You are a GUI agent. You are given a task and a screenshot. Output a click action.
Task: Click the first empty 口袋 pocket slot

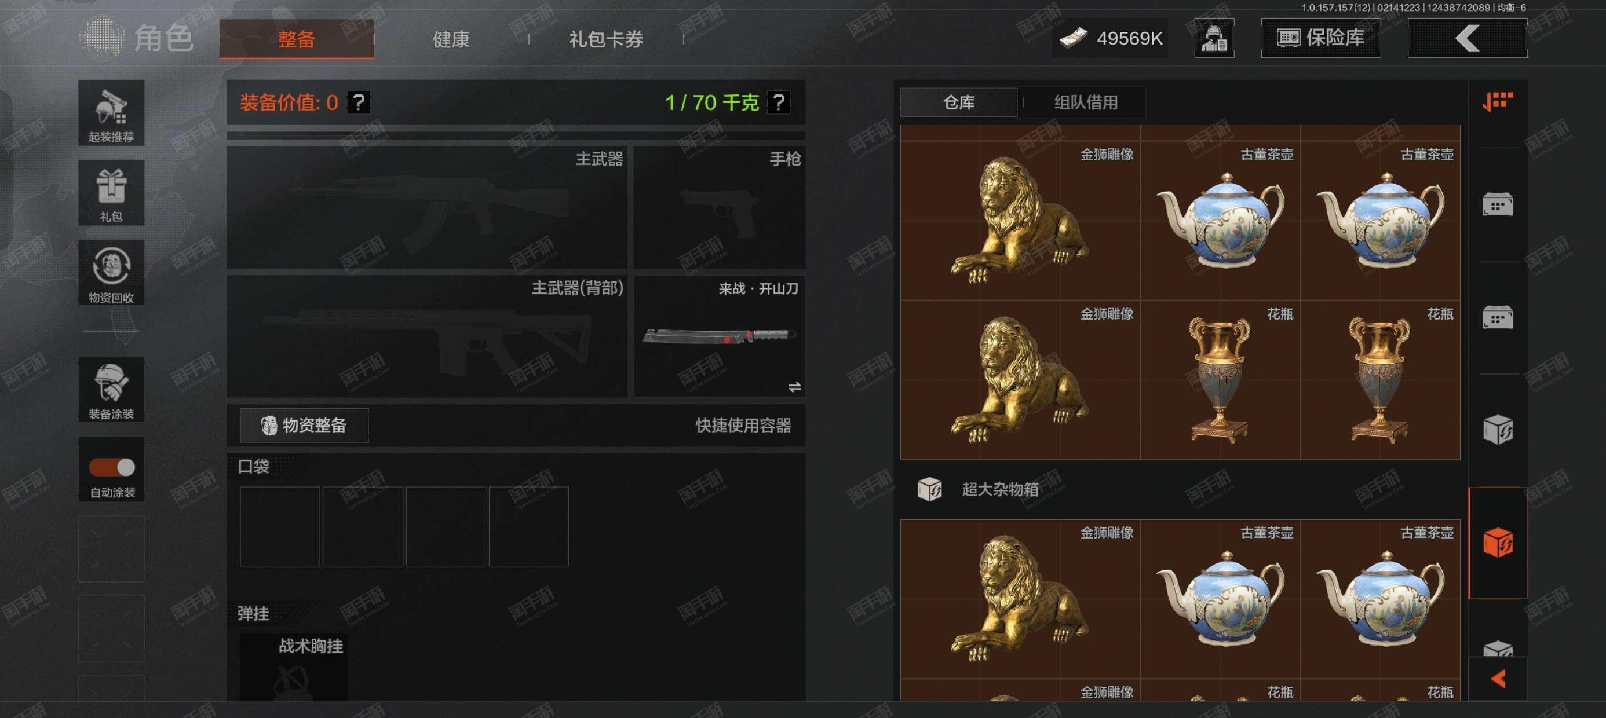(x=279, y=526)
